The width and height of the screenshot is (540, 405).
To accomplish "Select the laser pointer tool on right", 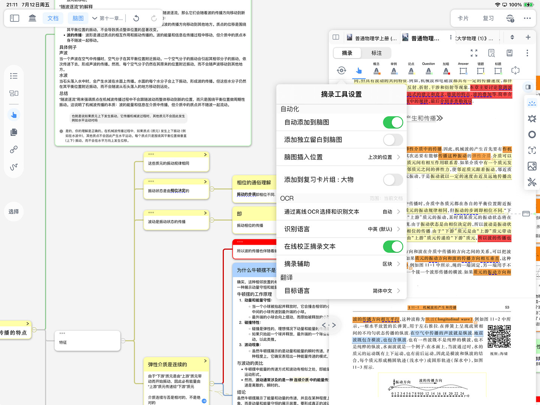I will pyautogui.click(x=532, y=103).
